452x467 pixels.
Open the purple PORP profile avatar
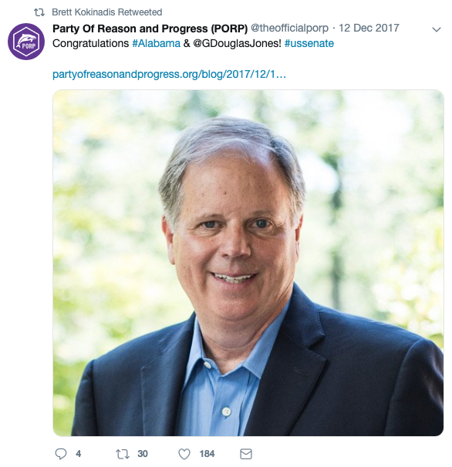click(26, 42)
